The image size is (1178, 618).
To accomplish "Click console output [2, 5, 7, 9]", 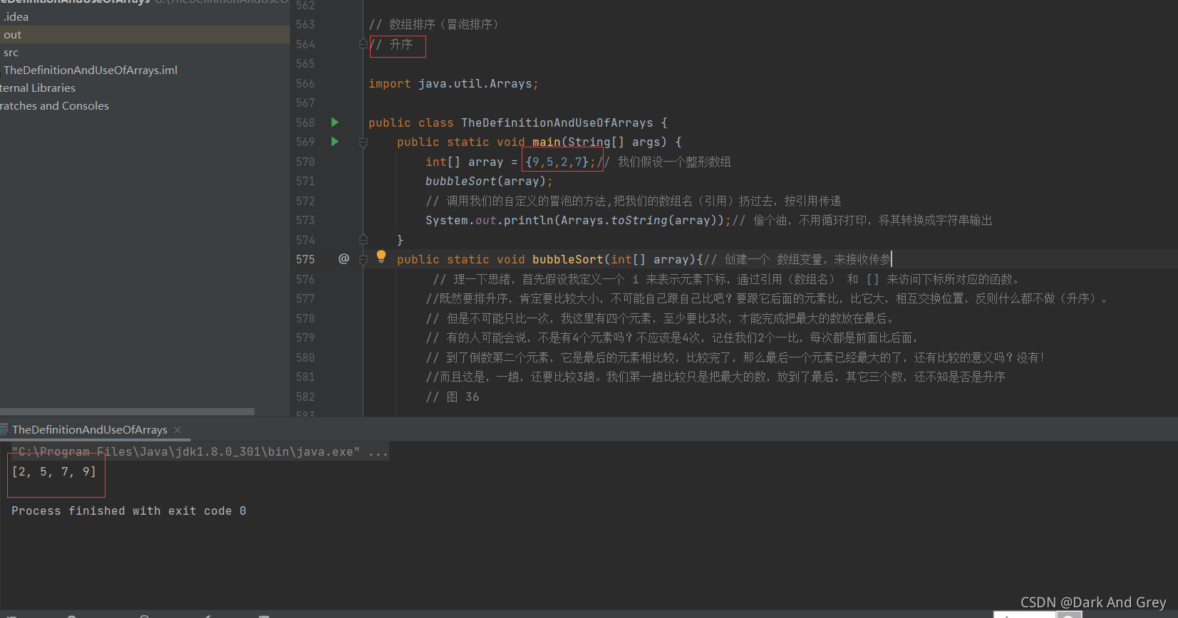I will 53,471.
